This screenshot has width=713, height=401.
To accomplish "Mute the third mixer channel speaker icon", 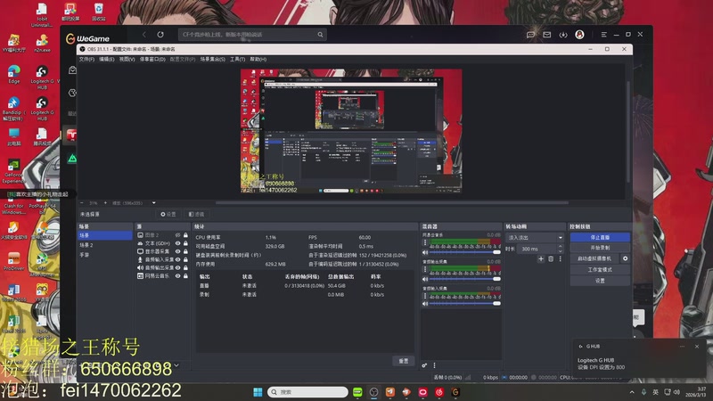I will pyautogui.click(x=425, y=304).
